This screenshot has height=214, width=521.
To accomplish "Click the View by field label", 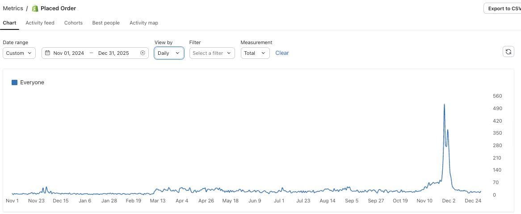I will coord(164,42).
